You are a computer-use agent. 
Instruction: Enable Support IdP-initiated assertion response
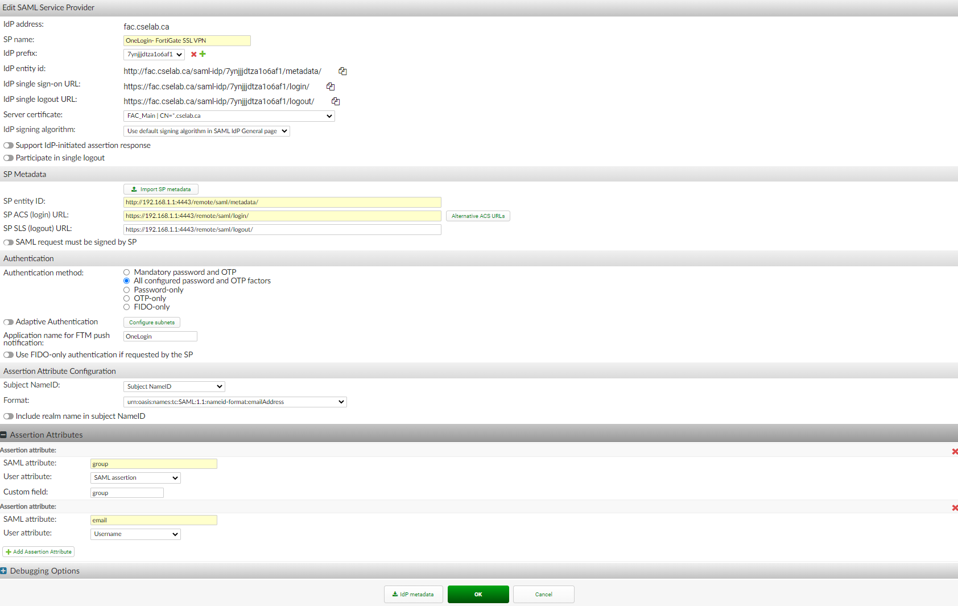8,145
